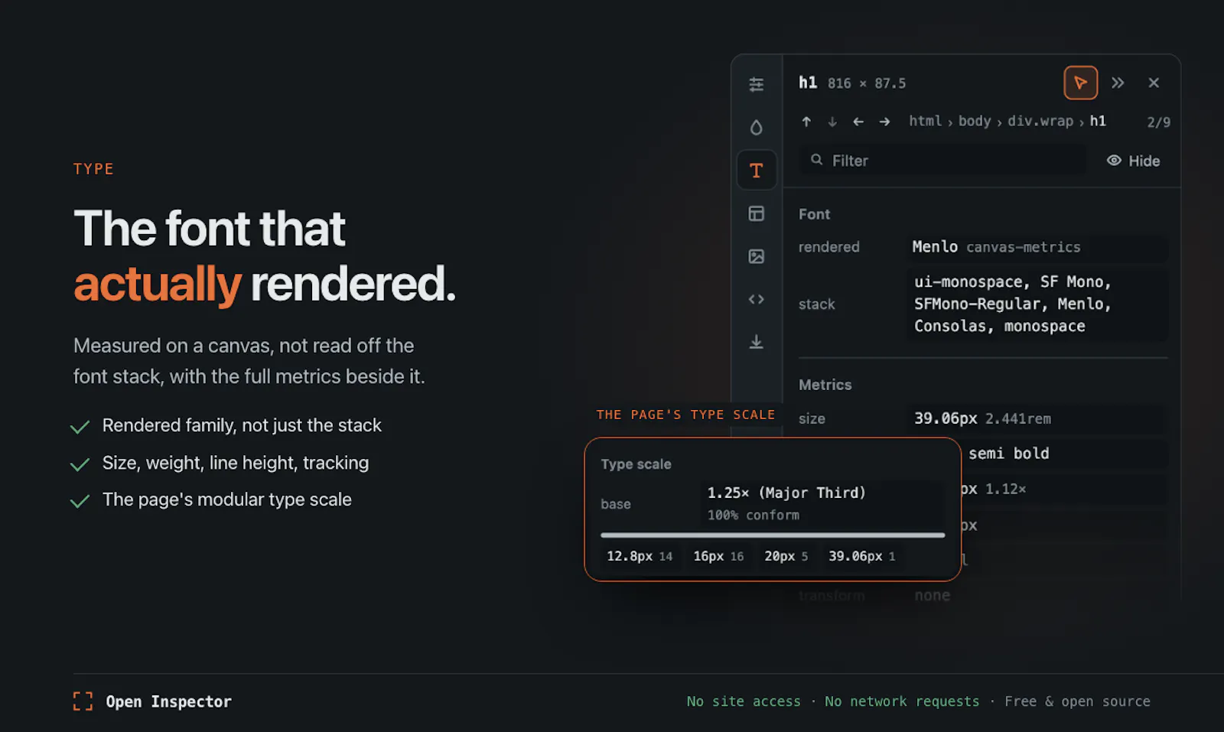
Task: Go to previous sibling left arrow
Action: (858, 122)
